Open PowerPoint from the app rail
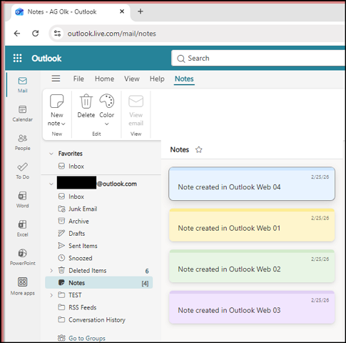 pos(23,257)
